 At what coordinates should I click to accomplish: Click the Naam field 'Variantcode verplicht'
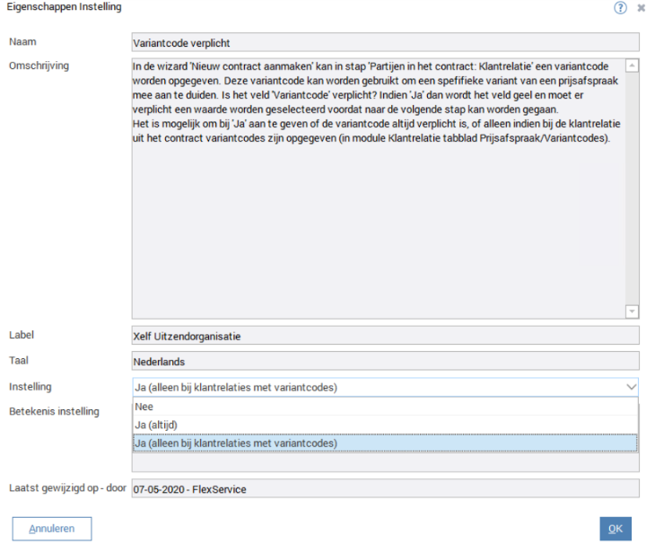[x=385, y=42]
